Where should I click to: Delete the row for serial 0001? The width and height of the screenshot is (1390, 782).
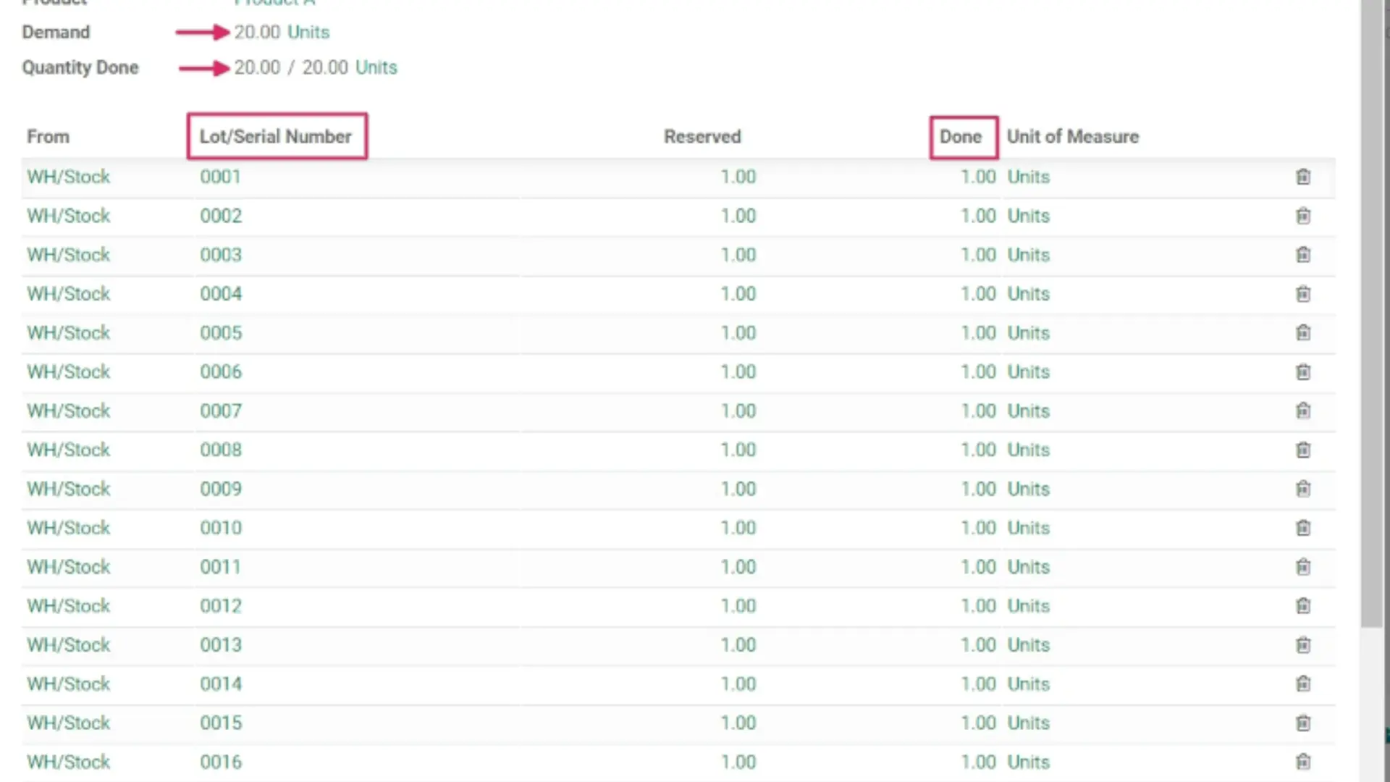pos(1302,177)
